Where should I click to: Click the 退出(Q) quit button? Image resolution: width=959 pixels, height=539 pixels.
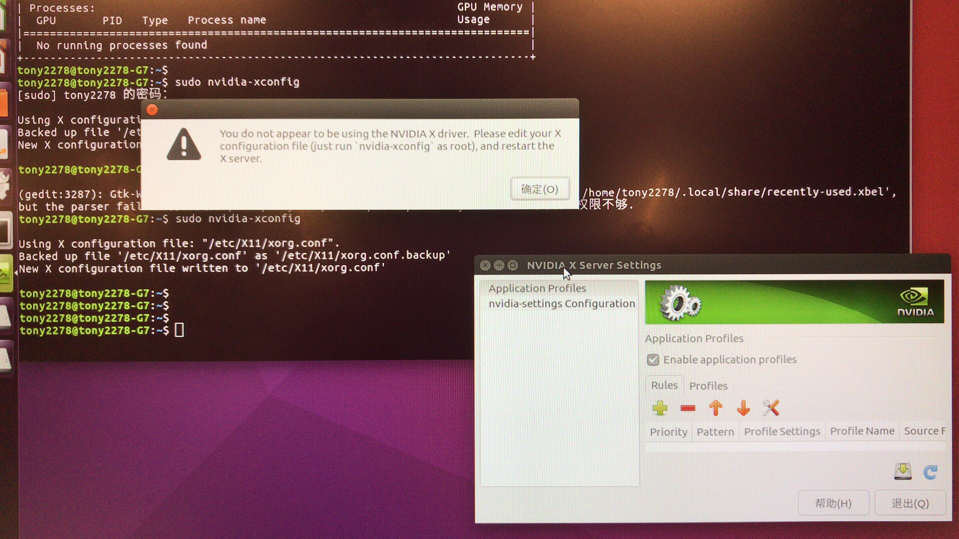click(910, 503)
